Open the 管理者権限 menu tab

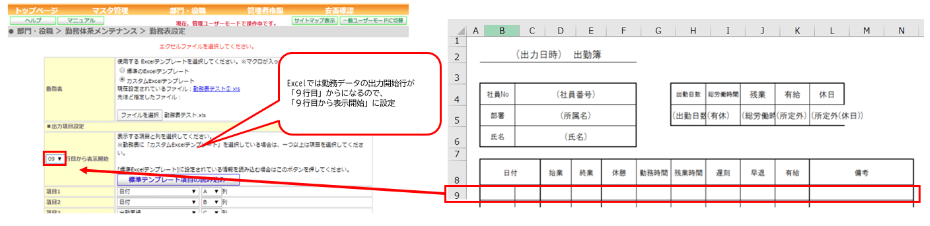pyautogui.click(x=265, y=10)
